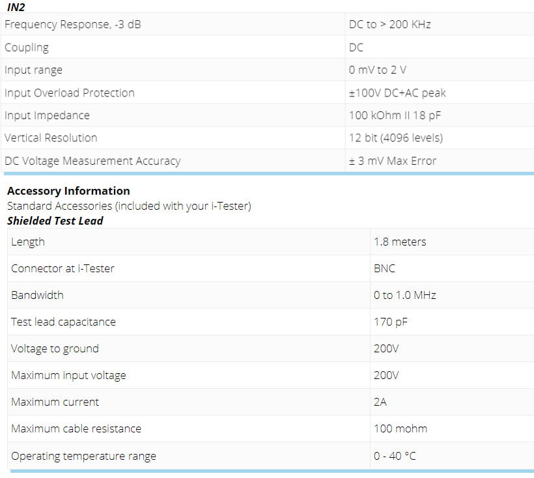Viewport: 534px width, 478px height.
Task: Select the Maximum cable resistance label
Action: click(x=76, y=429)
